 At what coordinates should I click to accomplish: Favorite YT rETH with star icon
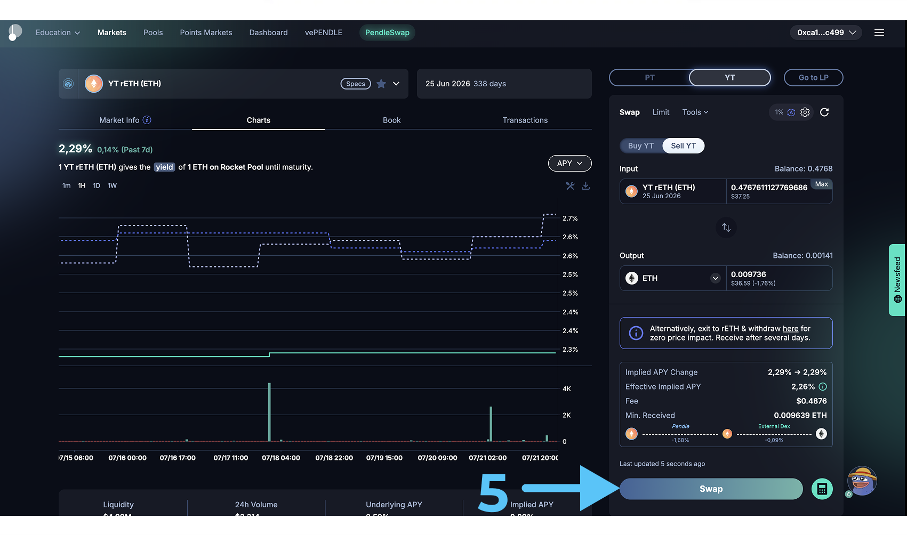381,84
